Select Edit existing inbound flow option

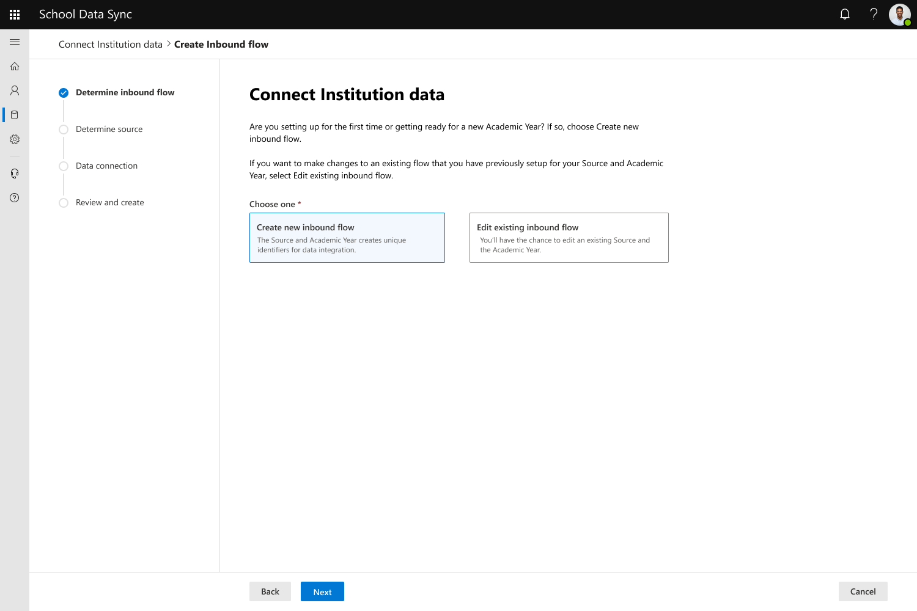coord(569,238)
